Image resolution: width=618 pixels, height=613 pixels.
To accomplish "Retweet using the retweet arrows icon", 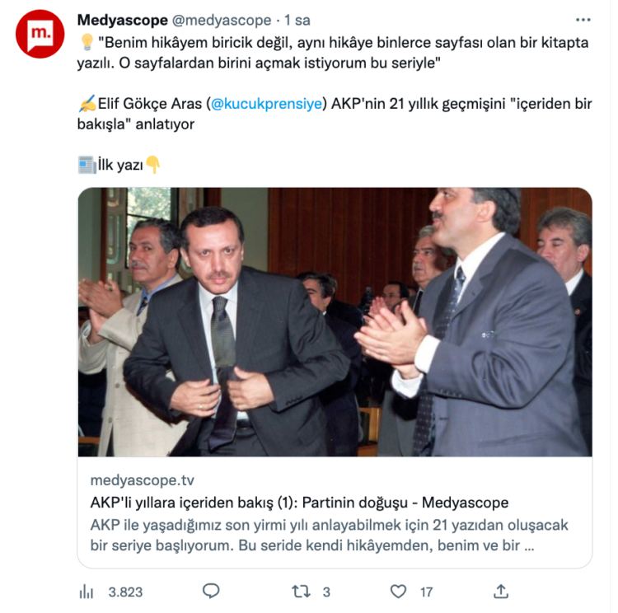I will (x=301, y=592).
